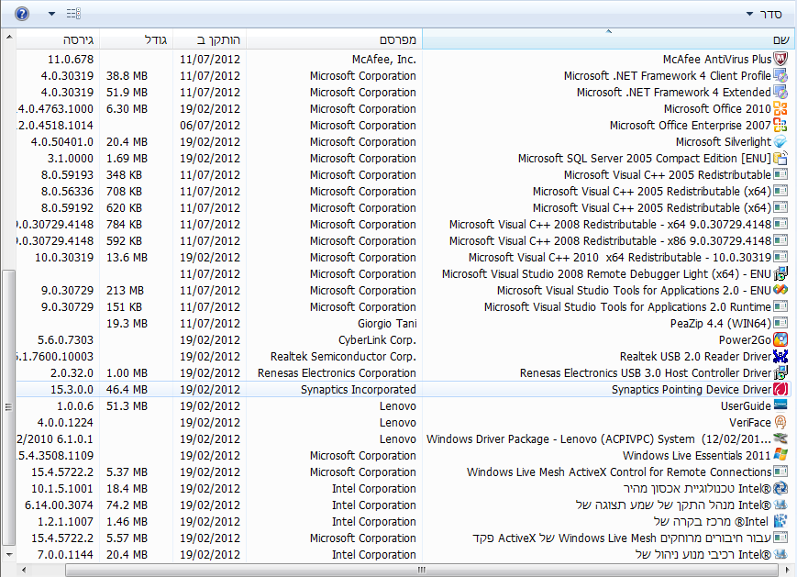
Task: Click the Visual C++ 2008 x64 9.0.30729.4148 icon
Action: (x=780, y=224)
